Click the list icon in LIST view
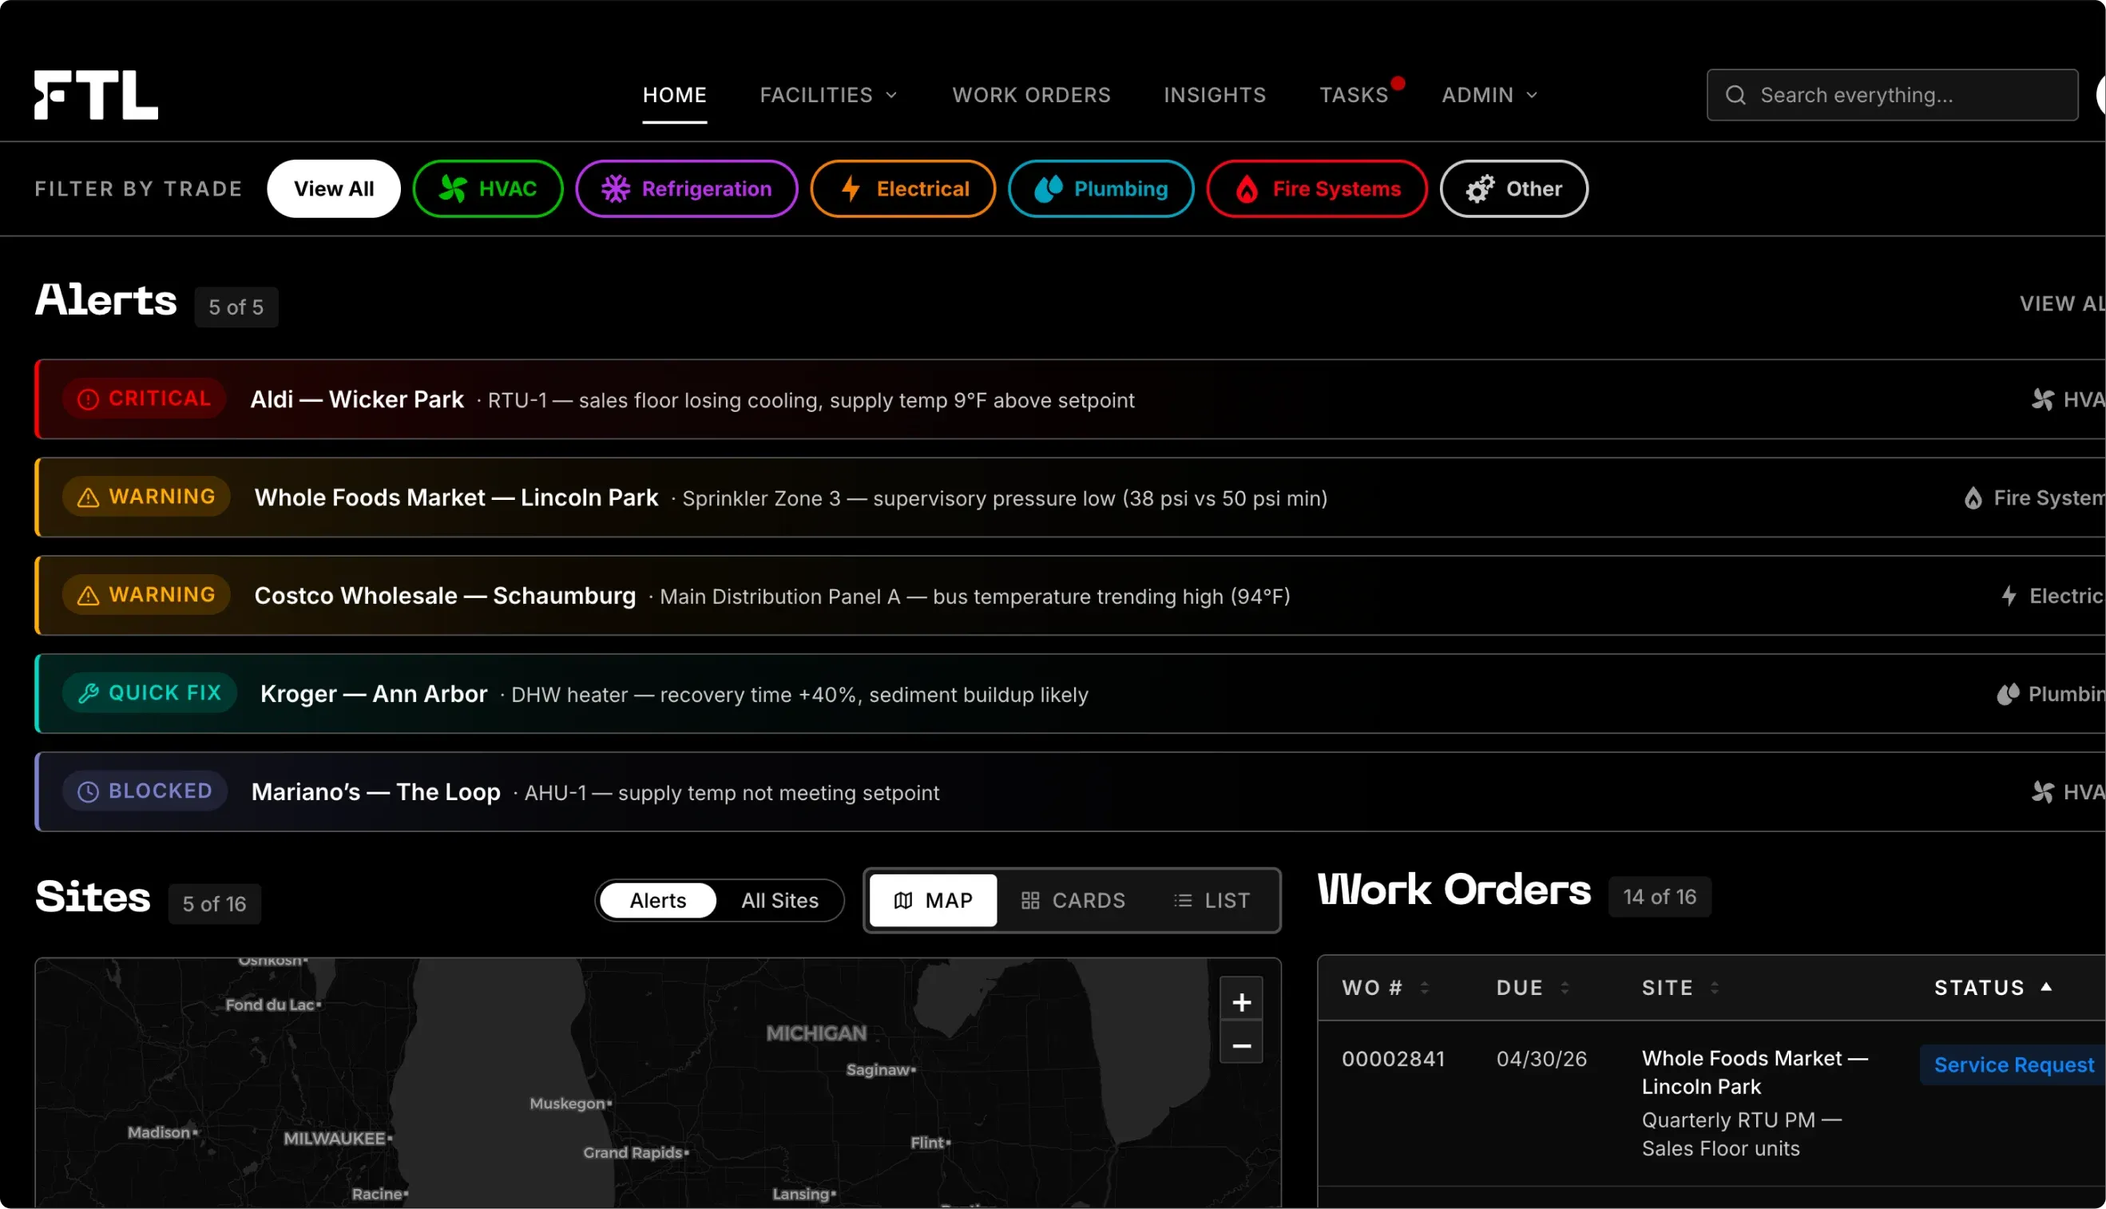2106x1209 pixels. [1184, 900]
